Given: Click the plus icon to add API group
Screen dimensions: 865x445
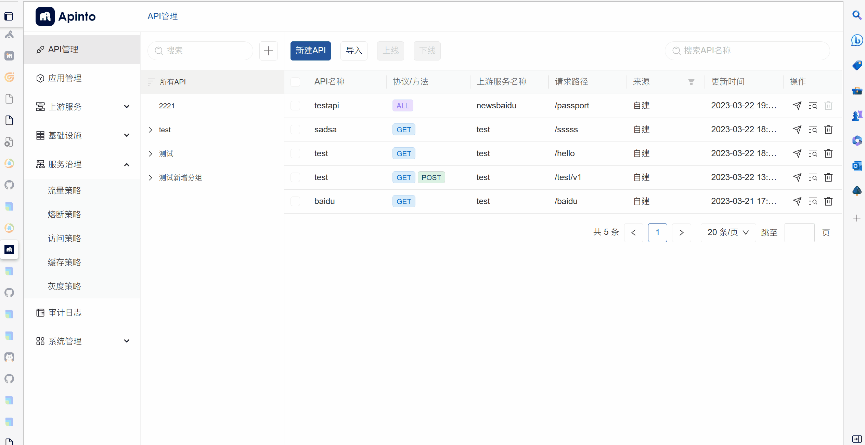Looking at the screenshot, I should pyautogui.click(x=269, y=51).
